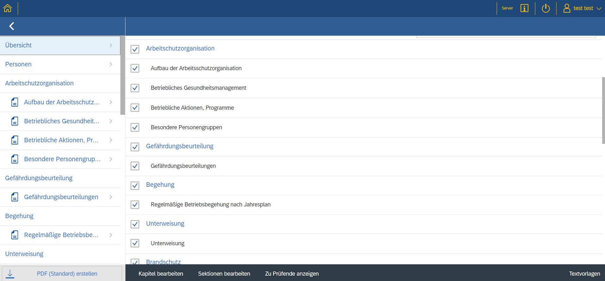605x281 pixels.
Task: Click the power logout icon
Action: pos(545,8)
